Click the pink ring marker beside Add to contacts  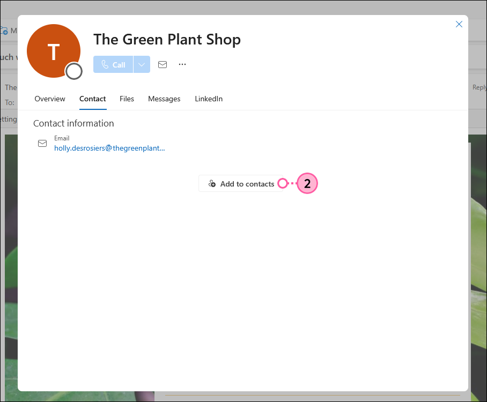pos(283,183)
